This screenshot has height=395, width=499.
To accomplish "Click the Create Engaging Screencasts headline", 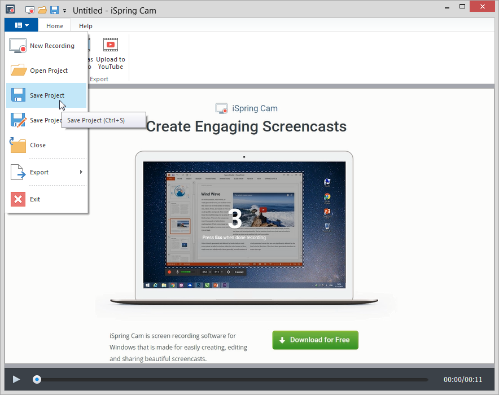I will point(246,126).
